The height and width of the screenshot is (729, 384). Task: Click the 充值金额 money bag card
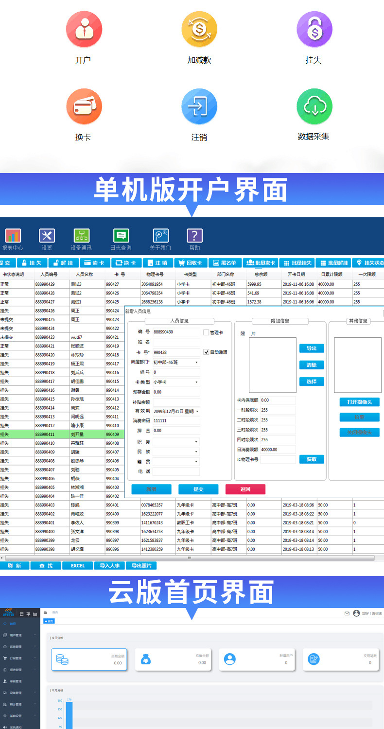pyautogui.click(x=173, y=660)
